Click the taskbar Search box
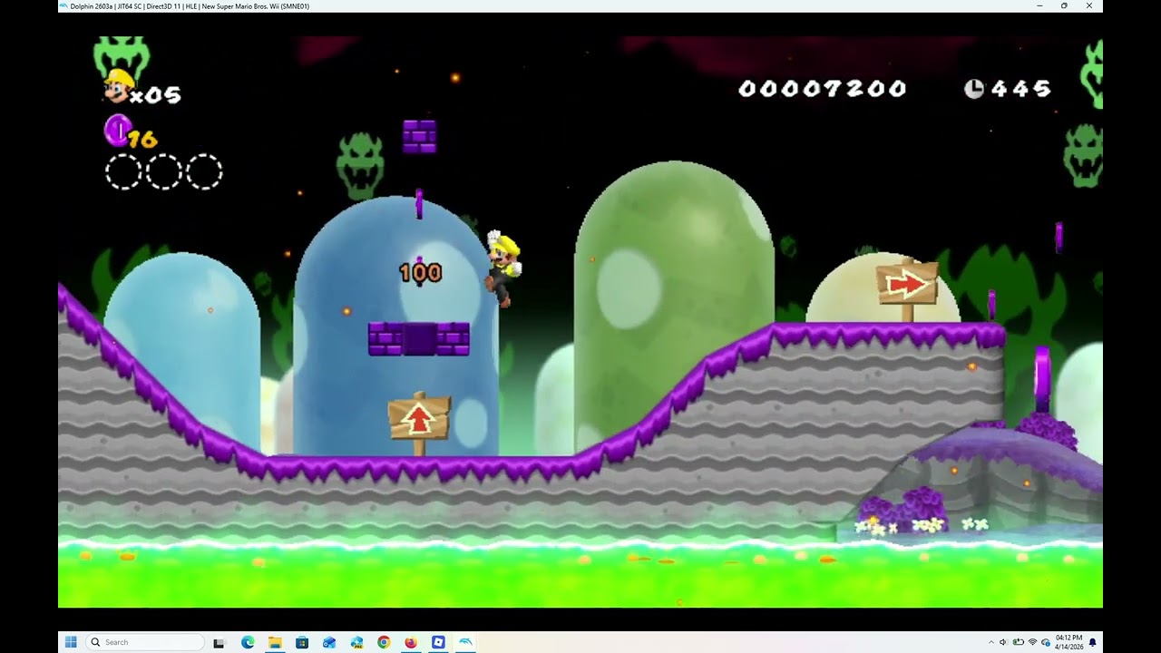The height and width of the screenshot is (653, 1161). pyautogui.click(x=145, y=642)
